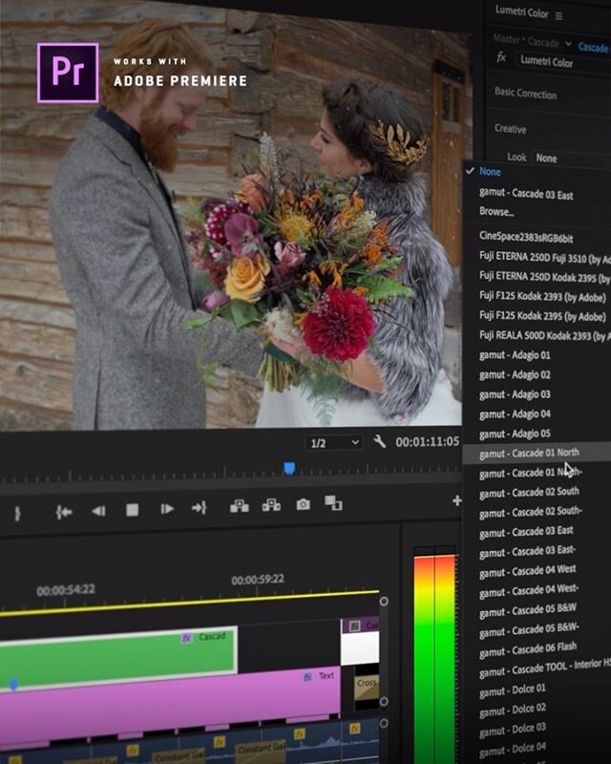Click the blue playhead on the monitor scrubber
The height and width of the screenshot is (764, 611).
[x=289, y=468]
